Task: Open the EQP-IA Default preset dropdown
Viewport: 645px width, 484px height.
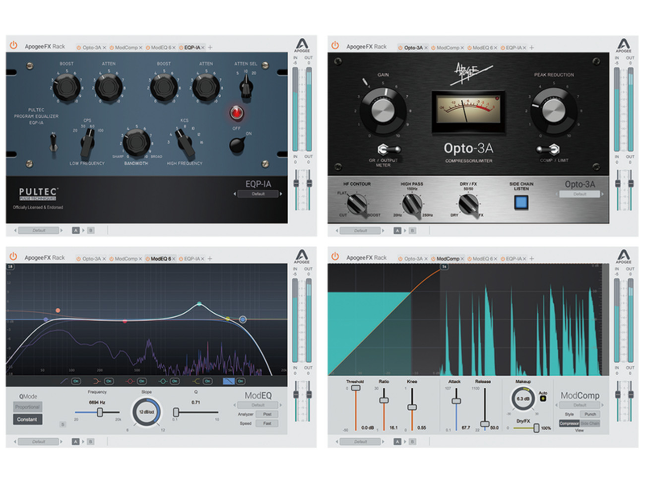Action: (x=258, y=194)
